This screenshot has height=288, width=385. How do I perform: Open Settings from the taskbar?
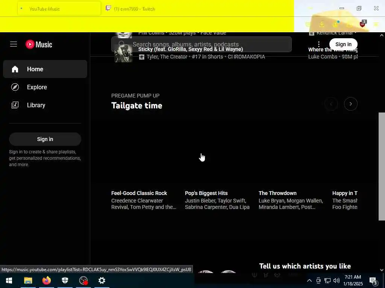pos(102,280)
